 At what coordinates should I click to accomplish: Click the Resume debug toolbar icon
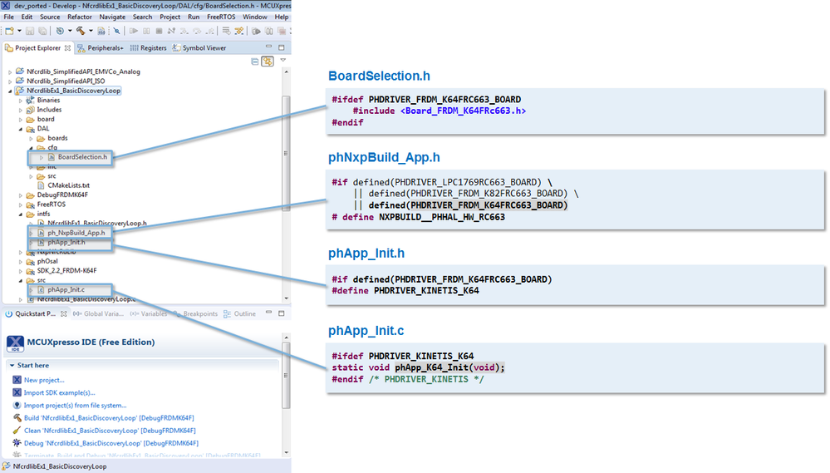134,32
